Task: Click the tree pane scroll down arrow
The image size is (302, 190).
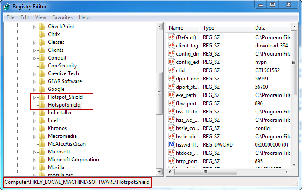Action: pos(159,171)
